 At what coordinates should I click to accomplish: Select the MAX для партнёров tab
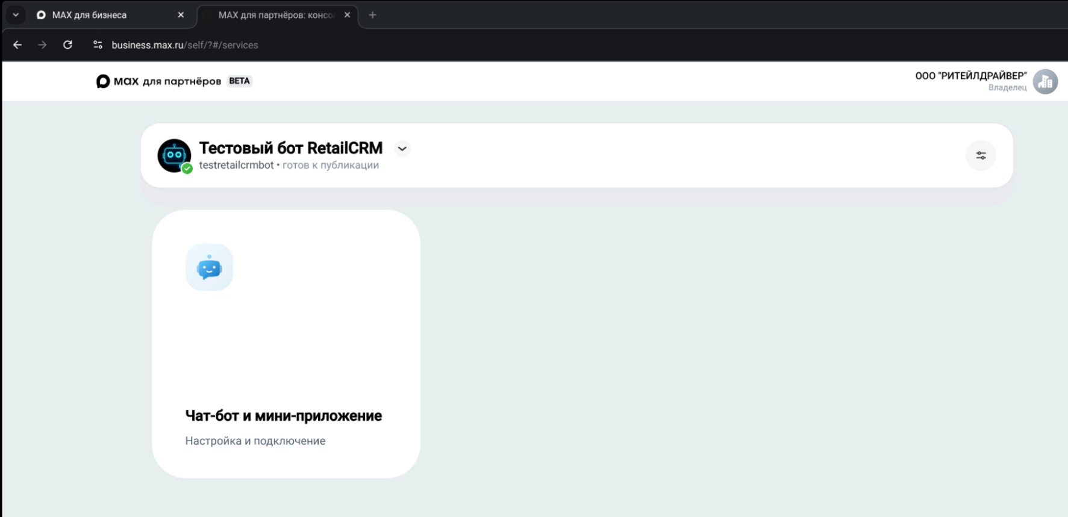click(x=275, y=15)
